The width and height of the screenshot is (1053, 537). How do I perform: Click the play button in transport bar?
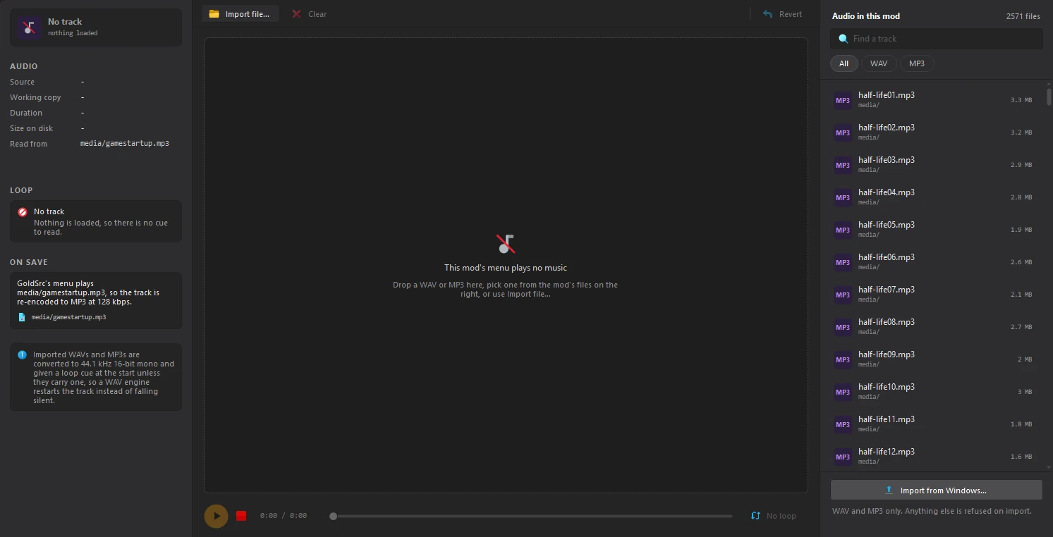tap(217, 516)
